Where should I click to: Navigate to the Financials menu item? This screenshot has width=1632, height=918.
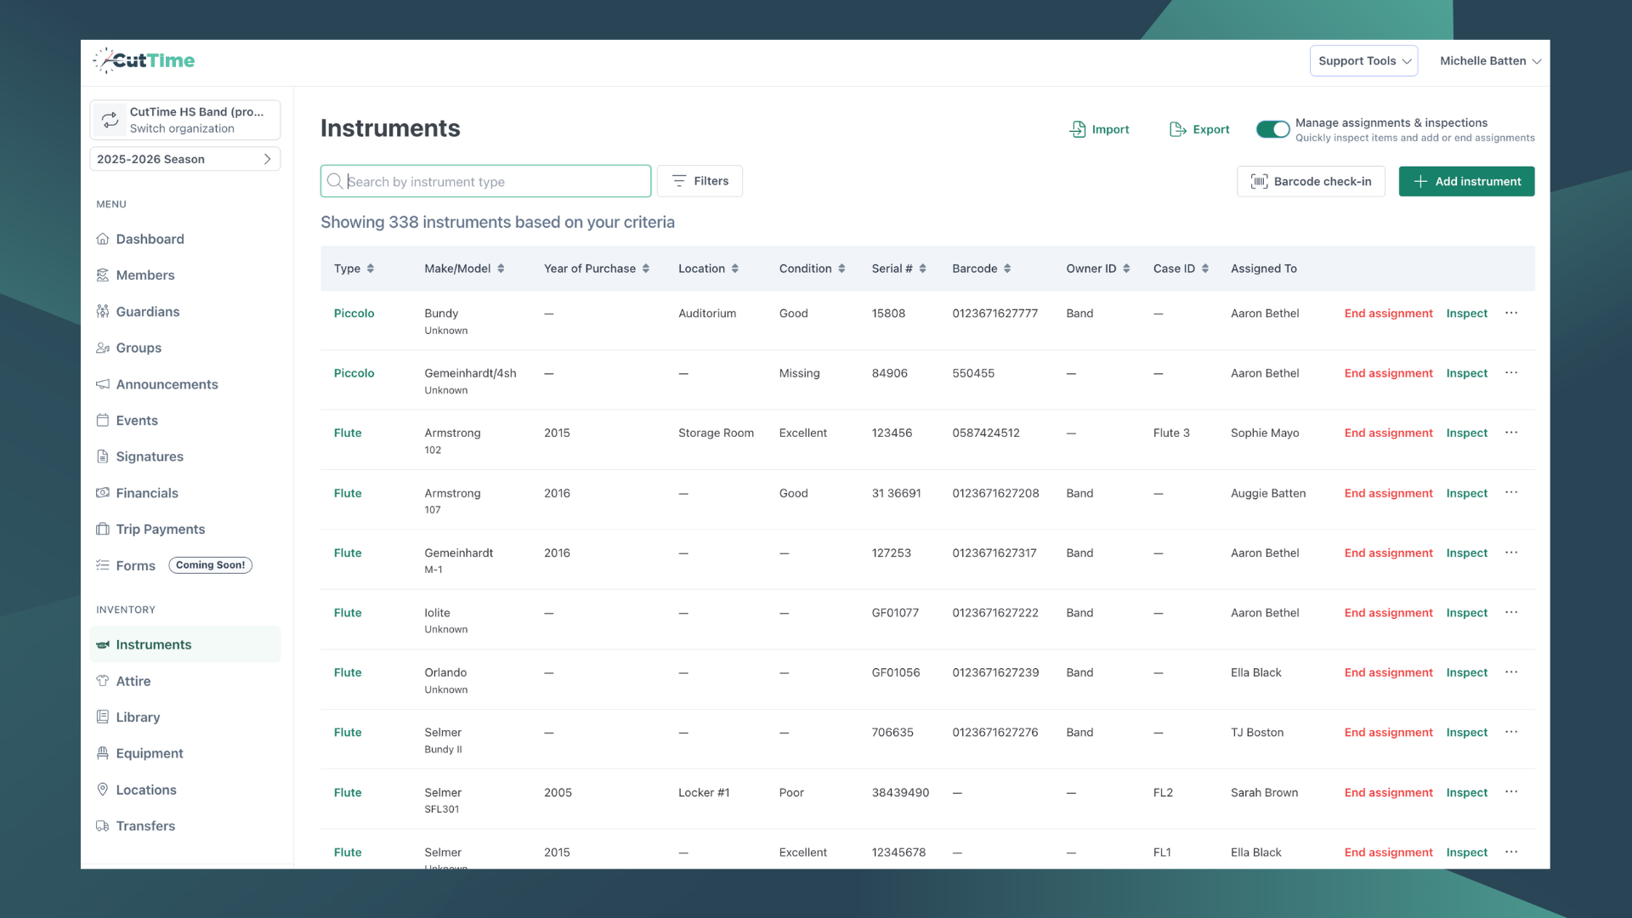pos(147,493)
